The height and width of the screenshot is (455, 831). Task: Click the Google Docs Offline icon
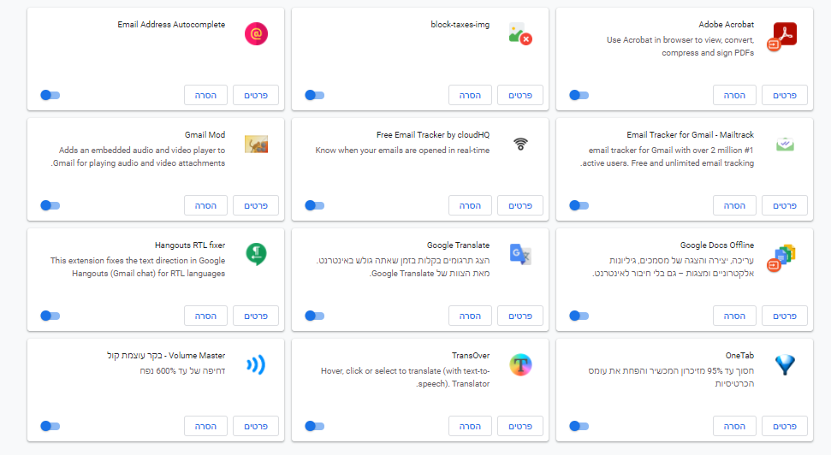pos(782,257)
